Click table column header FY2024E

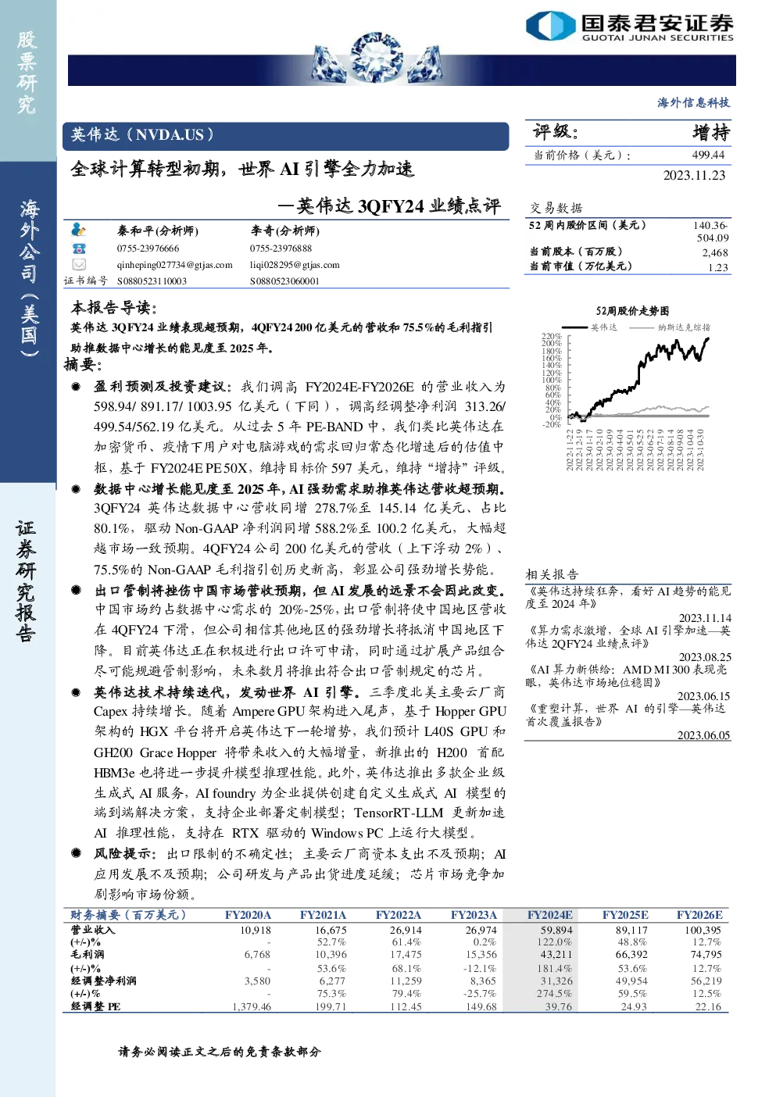click(549, 915)
